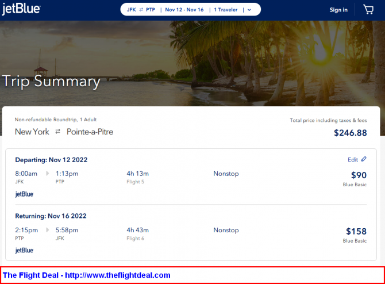Click the $158 returning fare

tap(356, 231)
